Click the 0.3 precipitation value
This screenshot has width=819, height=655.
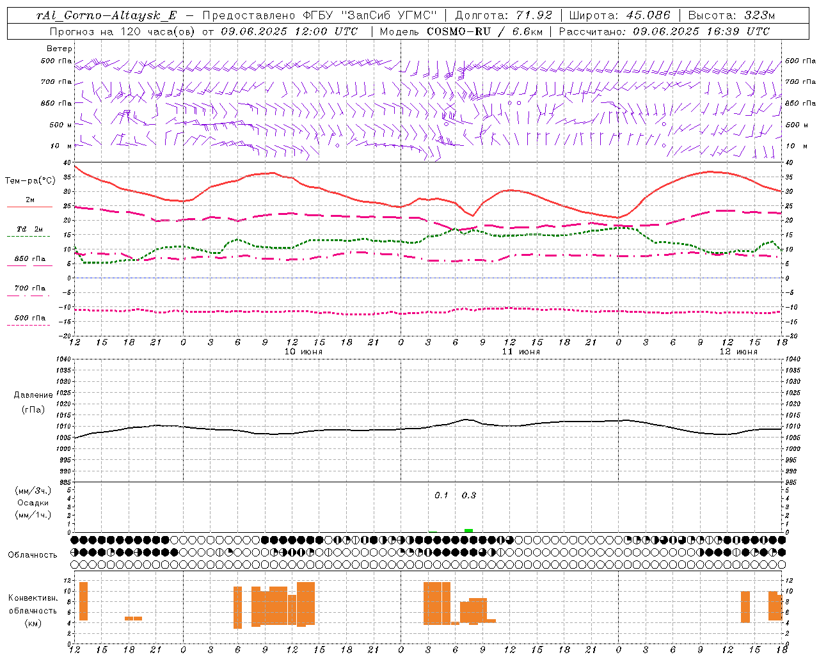(469, 496)
